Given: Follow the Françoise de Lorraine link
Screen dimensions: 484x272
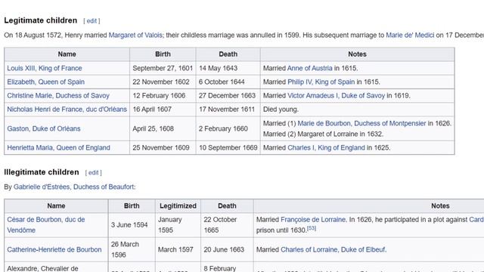Looking at the screenshot, I should [x=314, y=220].
